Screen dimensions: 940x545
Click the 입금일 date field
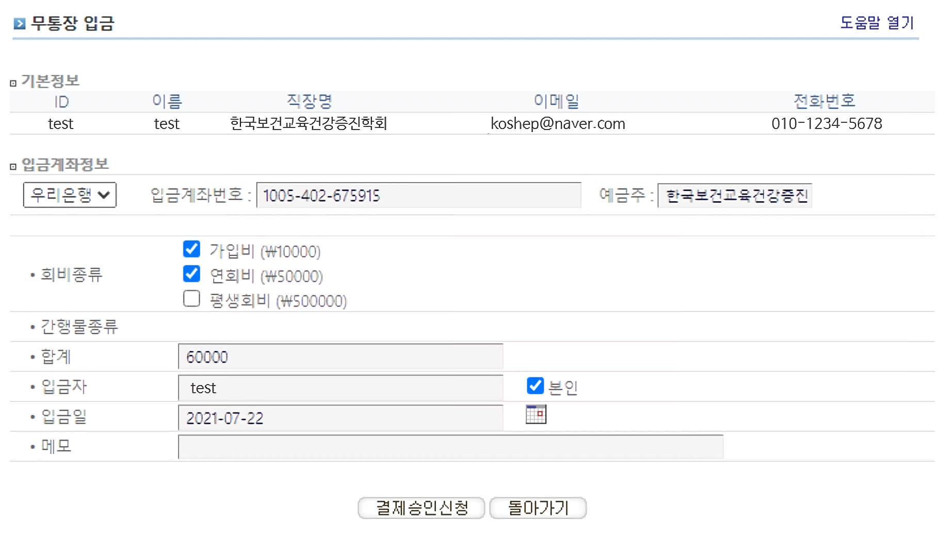[340, 418]
